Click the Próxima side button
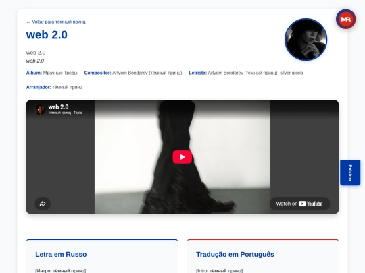The image size is (365, 273). [350, 173]
